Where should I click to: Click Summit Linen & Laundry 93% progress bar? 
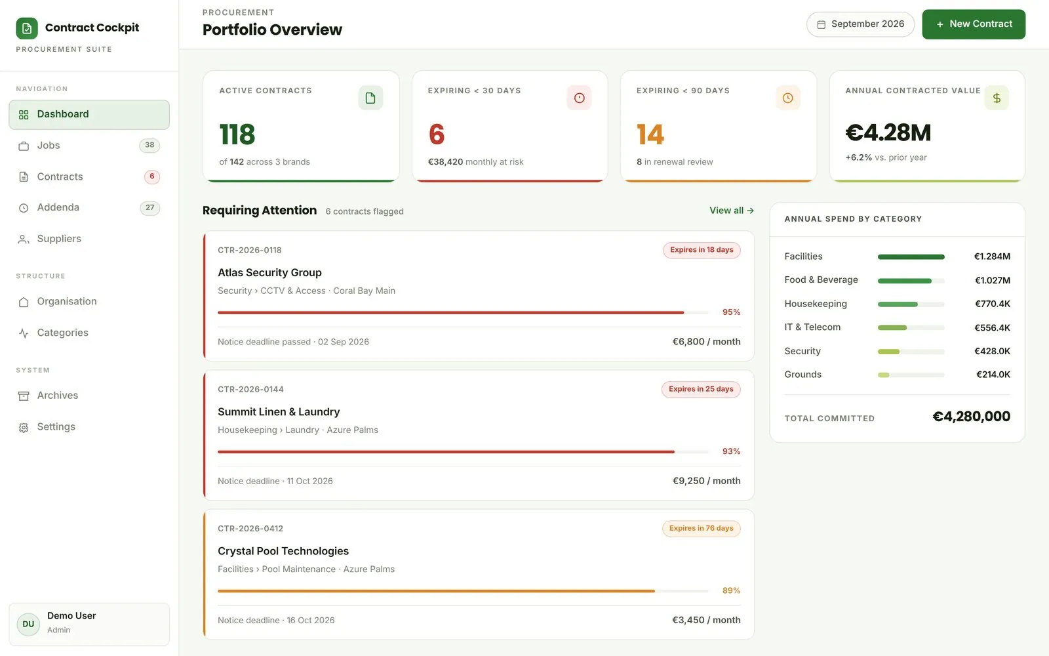coord(463,451)
